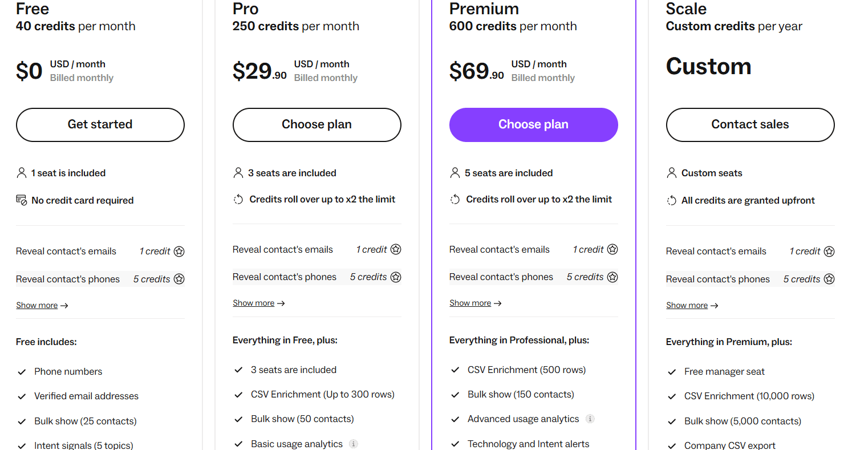Expand "Show more" on the Free plan

37,305
